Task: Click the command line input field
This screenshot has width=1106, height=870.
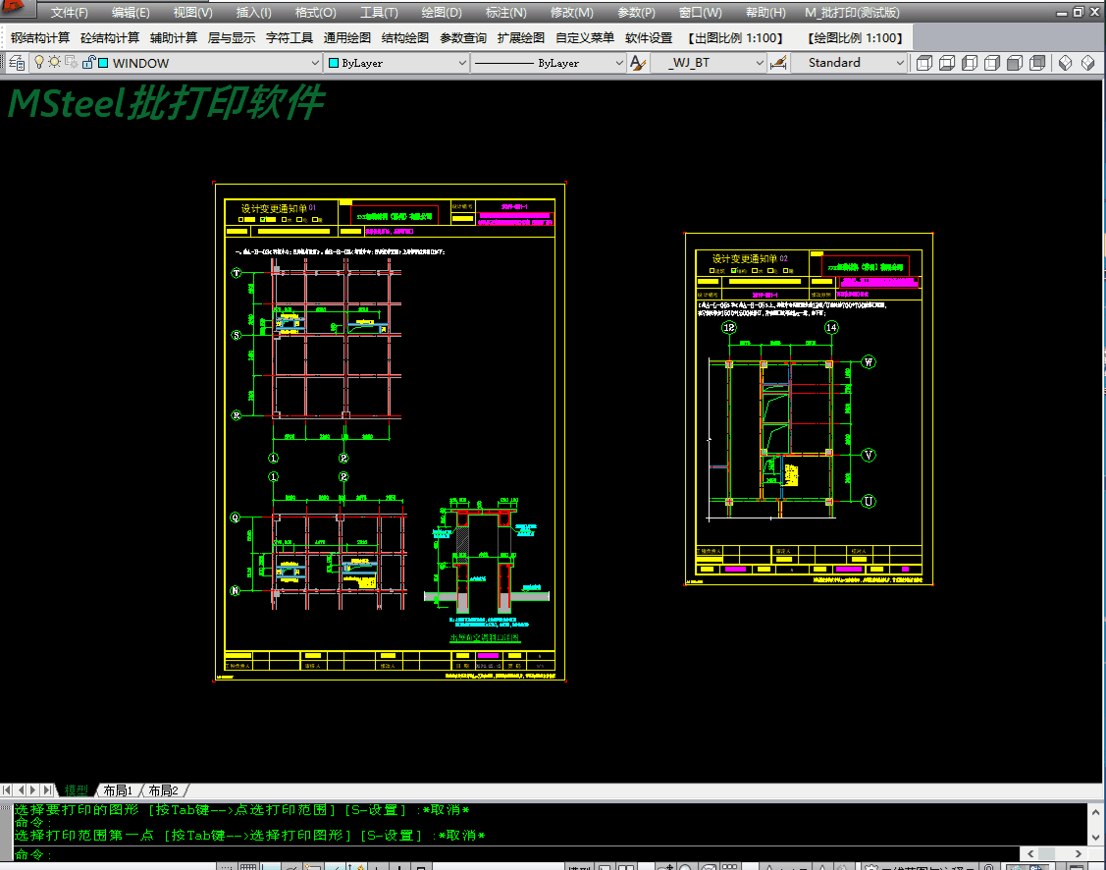Action: pyautogui.click(x=516, y=853)
